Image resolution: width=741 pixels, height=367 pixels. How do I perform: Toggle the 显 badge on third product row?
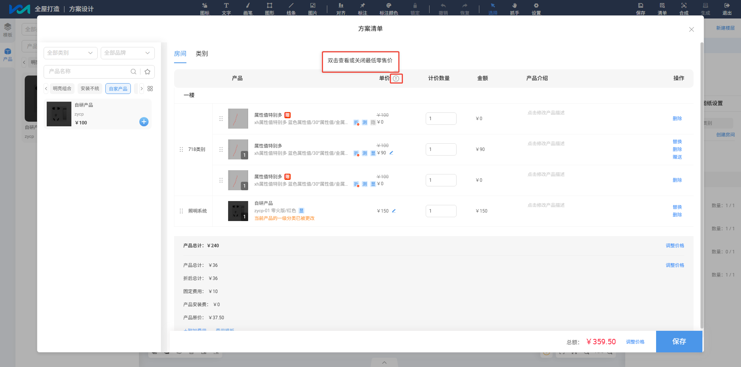pyautogui.click(x=373, y=184)
